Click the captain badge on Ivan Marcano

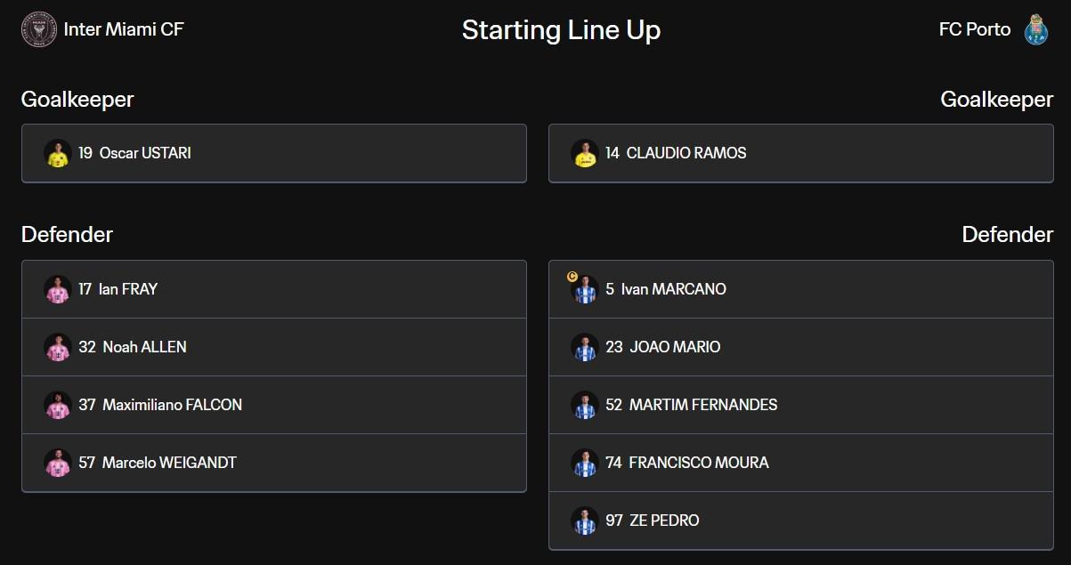(572, 276)
